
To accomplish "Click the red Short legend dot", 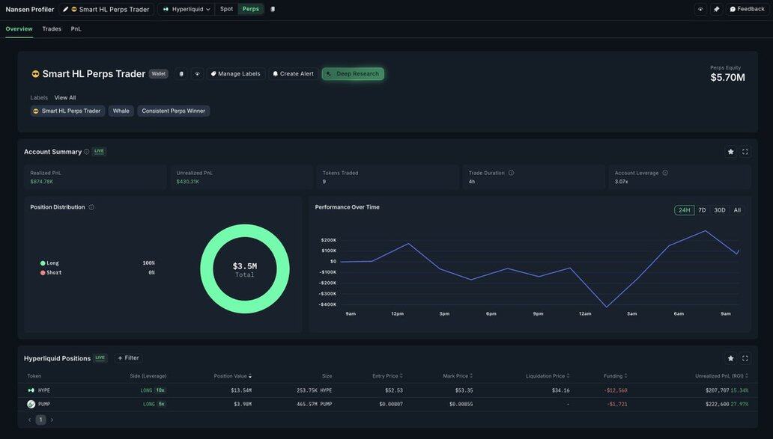I will [x=43, y=273].
